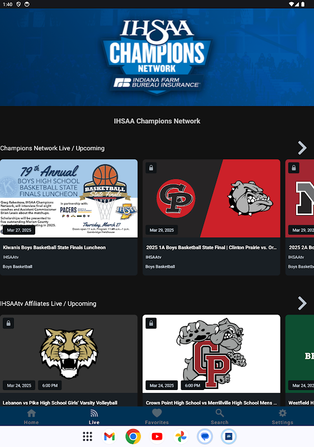This screenshot has height=447, width=314.
Task: Open the Gmail app in dock
Action: (109, 436)
